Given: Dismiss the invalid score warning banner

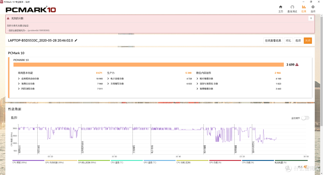Looking at the screenshot, I should click(311, 18).
